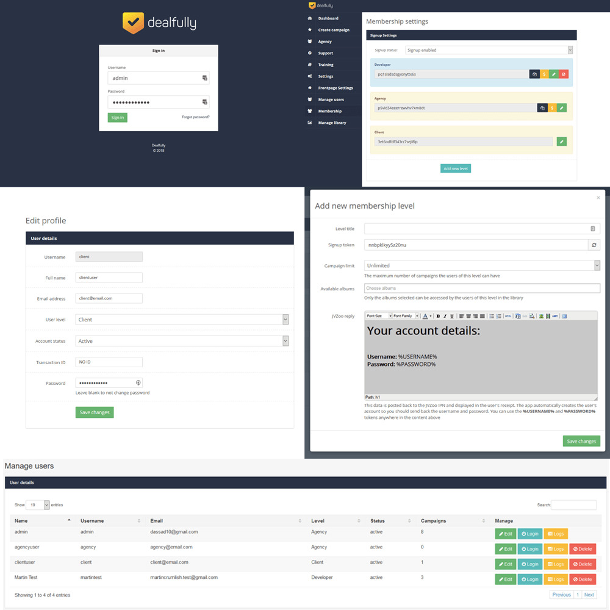This screenshot has height=610, width=610.
Task: Open HTML source view in the editor
Action: 508,316
